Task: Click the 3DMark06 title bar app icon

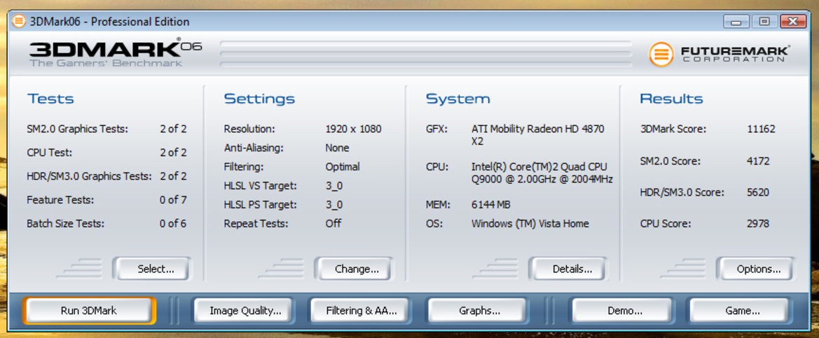Action: click(x=19, y=22)
